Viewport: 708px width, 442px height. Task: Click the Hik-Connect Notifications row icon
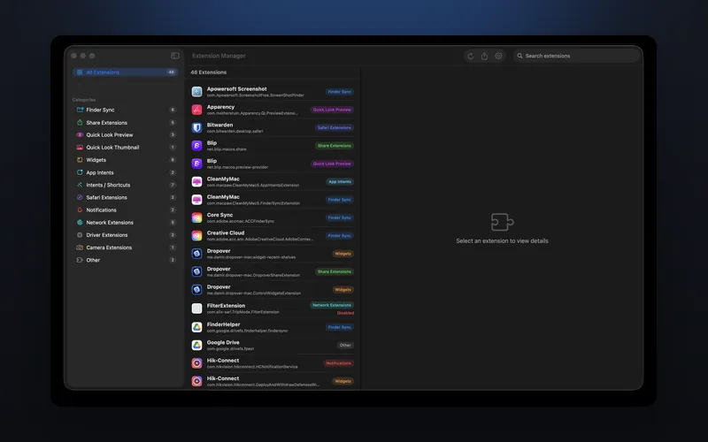pos(196,363)
